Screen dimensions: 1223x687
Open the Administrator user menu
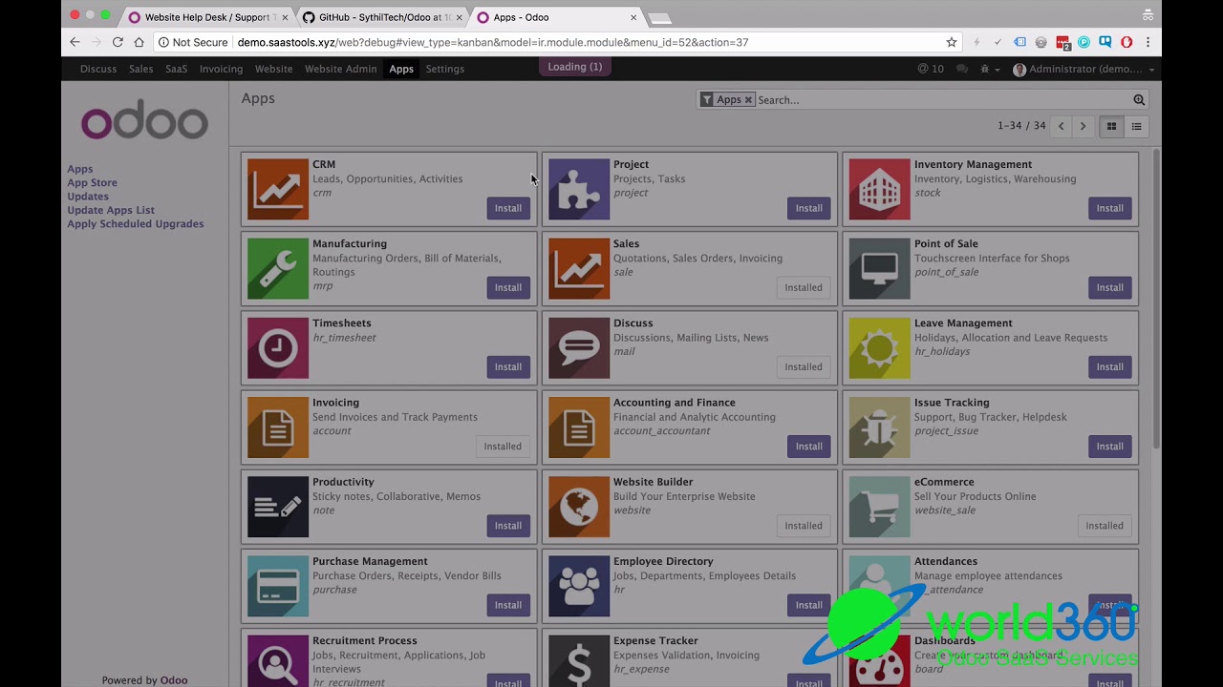click(1084, 69)
